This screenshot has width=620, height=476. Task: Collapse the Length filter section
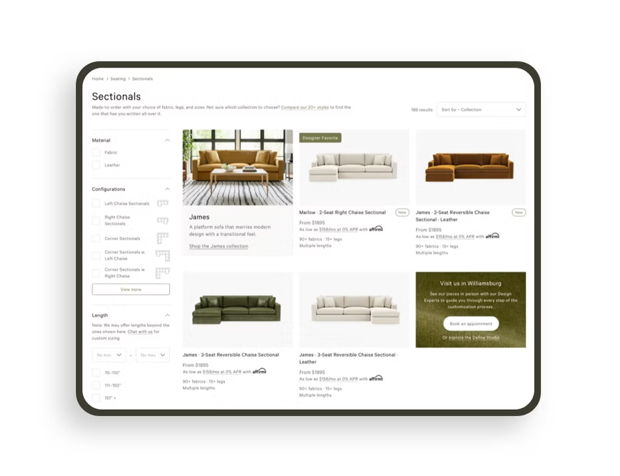(x=167, y=315)
